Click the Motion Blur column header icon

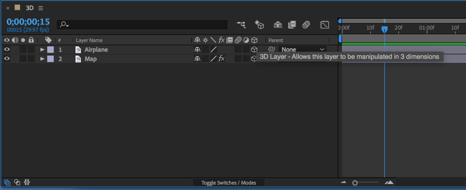point(238,40)
